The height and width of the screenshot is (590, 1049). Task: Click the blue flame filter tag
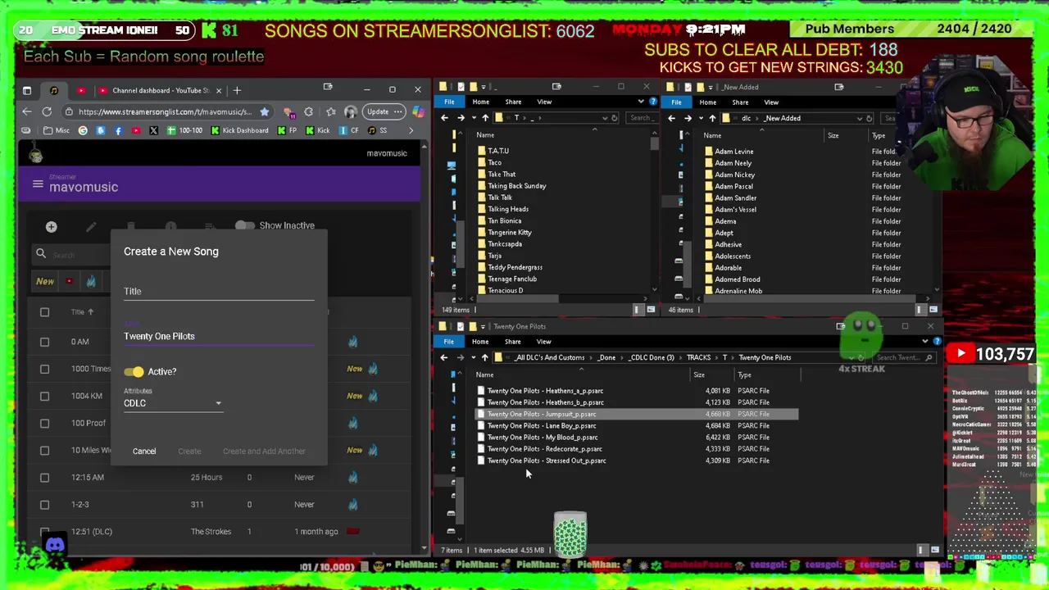pyautogui.click(x=91, y=281)
